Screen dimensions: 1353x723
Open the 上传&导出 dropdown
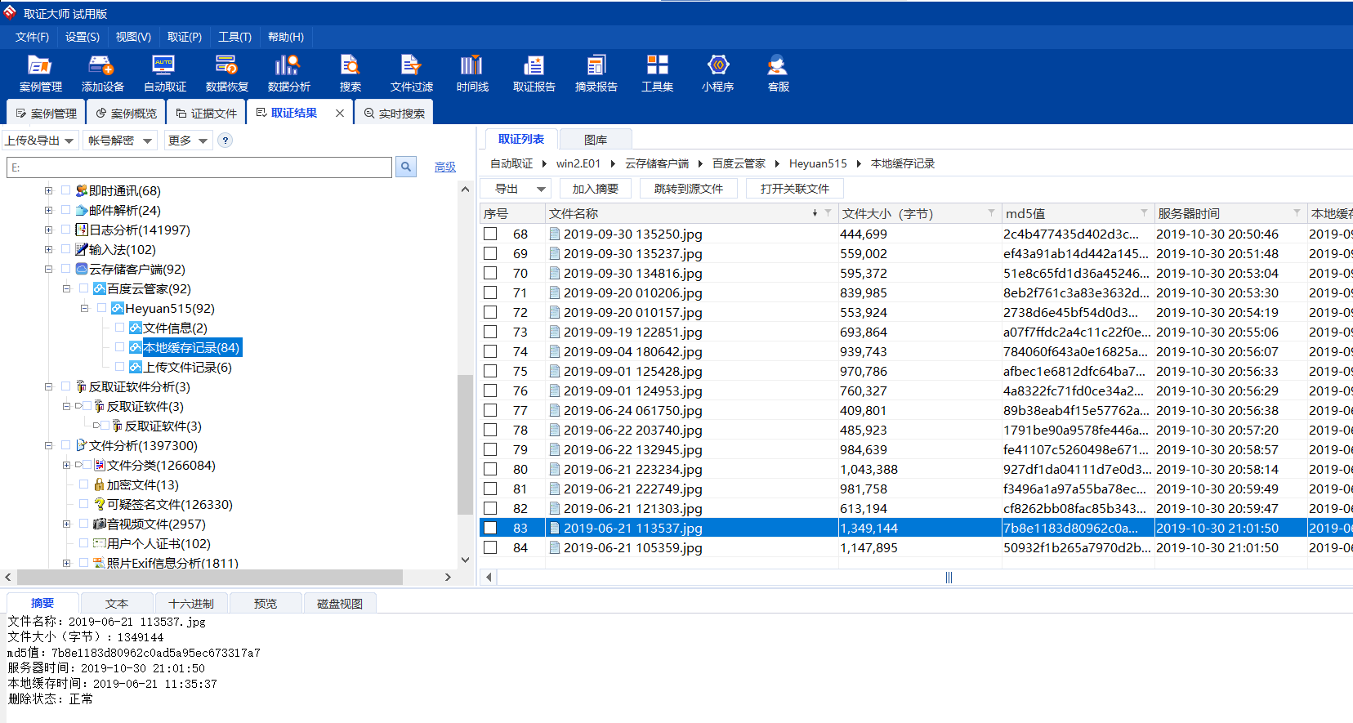coord(40,141)
